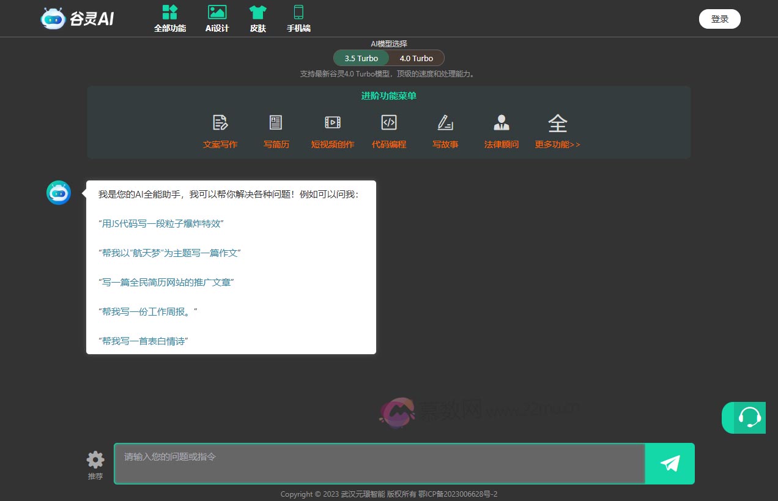Viewport: 778px width, 501px height.
Task: Open the 进阶功能菜单 advanced menu header
Action: (389, 96)
